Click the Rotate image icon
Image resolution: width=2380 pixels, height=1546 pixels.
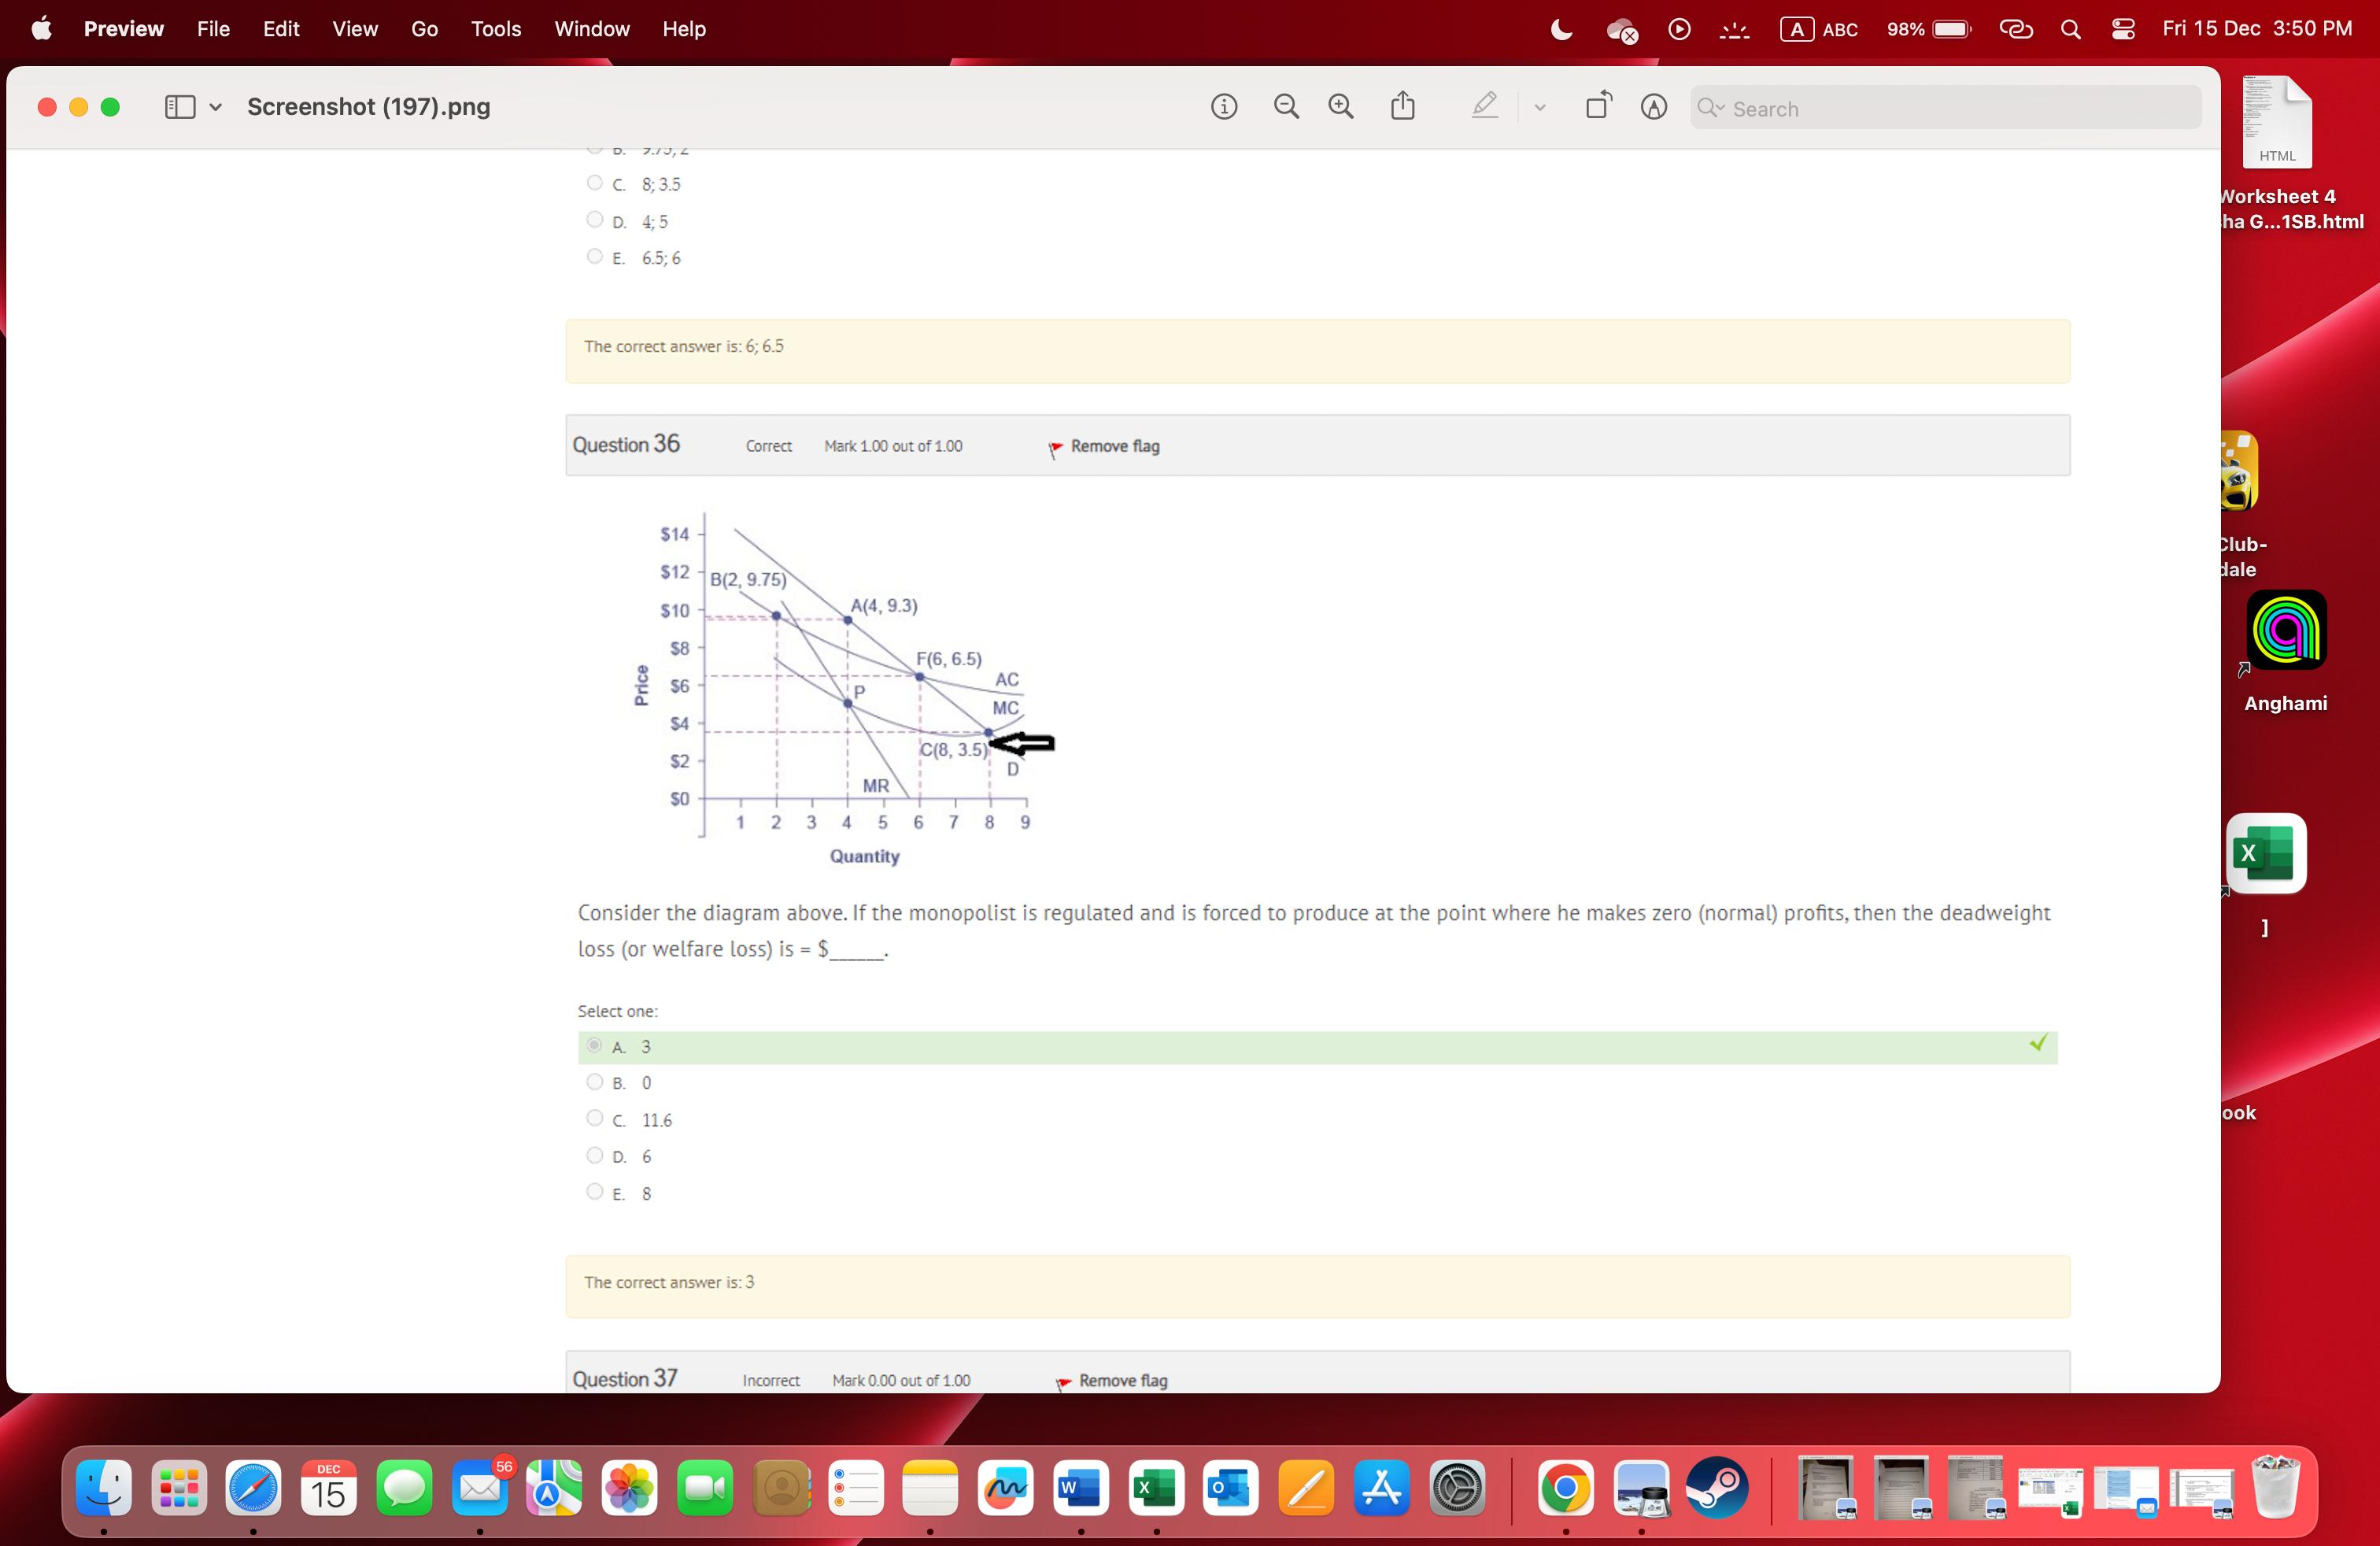(x=1598, y=106)
